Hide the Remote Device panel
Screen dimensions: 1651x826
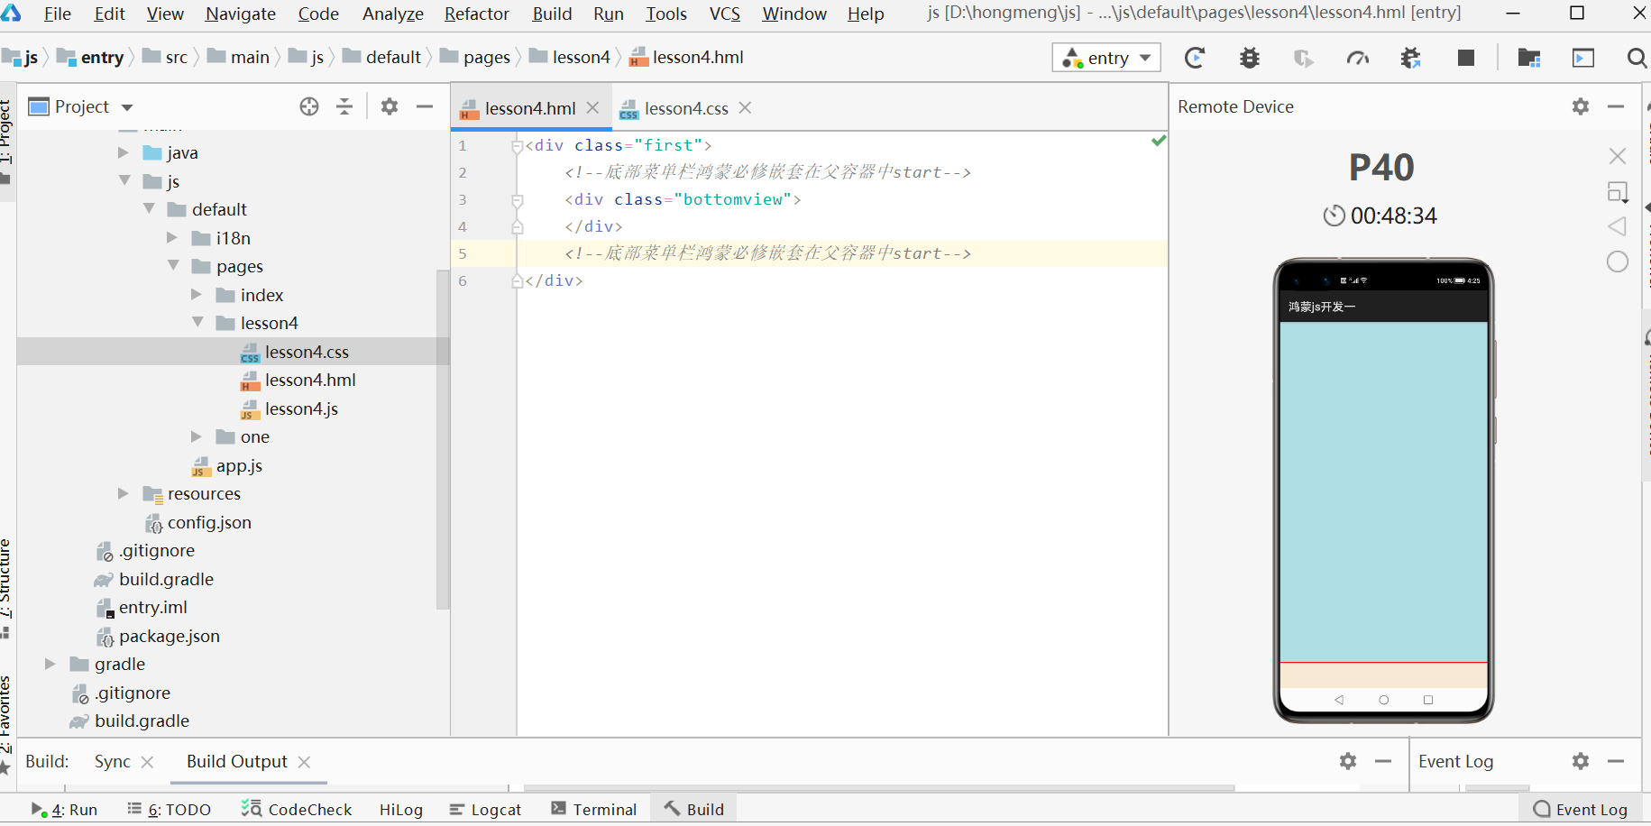(x=1616, y=106)
